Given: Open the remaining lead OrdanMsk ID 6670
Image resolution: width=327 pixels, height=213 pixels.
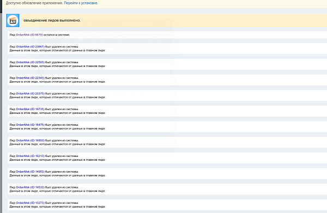Looking at the screenshot, I should [x=29, y=35].
